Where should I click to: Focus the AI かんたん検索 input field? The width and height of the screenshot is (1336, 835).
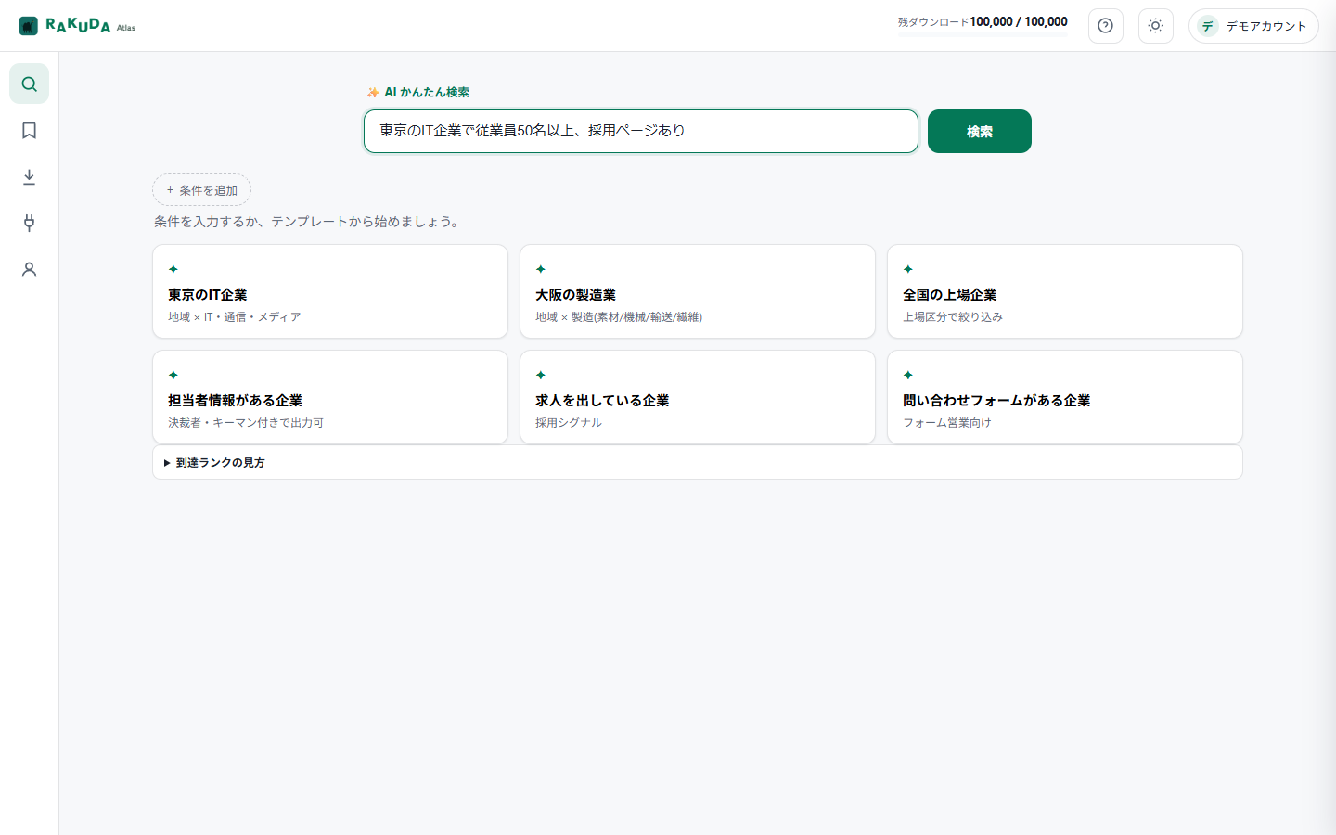tap(641, 131)
